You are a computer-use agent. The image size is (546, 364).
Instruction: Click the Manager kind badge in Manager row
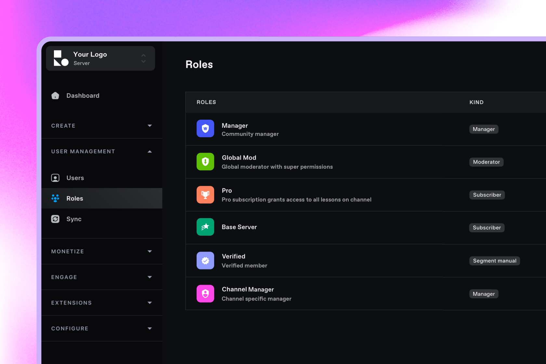[484, 129]
